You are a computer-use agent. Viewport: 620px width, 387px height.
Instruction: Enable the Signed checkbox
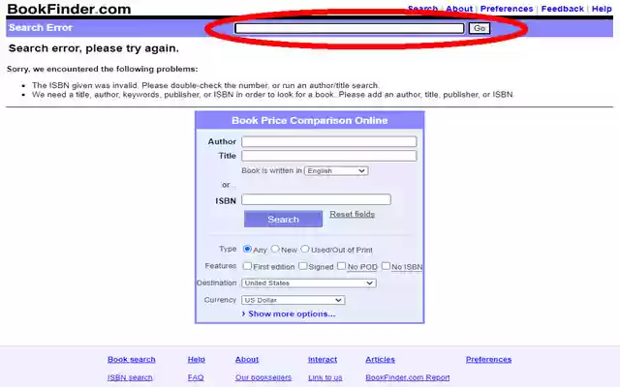point(303,266)
